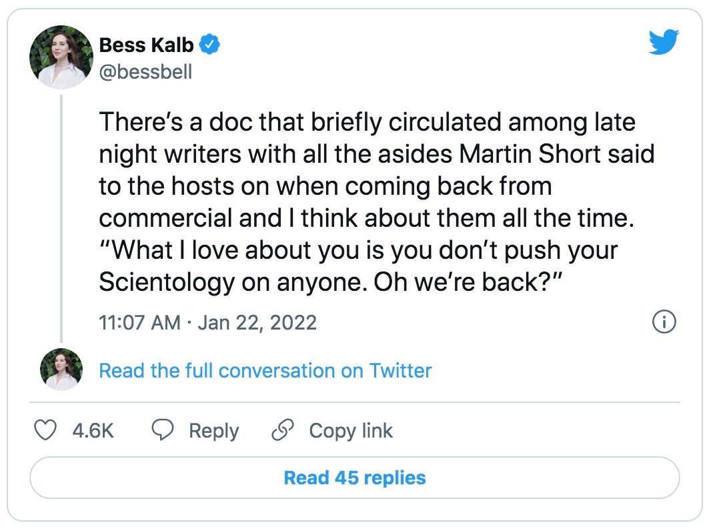Click the small avatar beside the conversation link
The height and width of the screenshot is (529, 711).
pyautogui.click(x=61, y=370)
